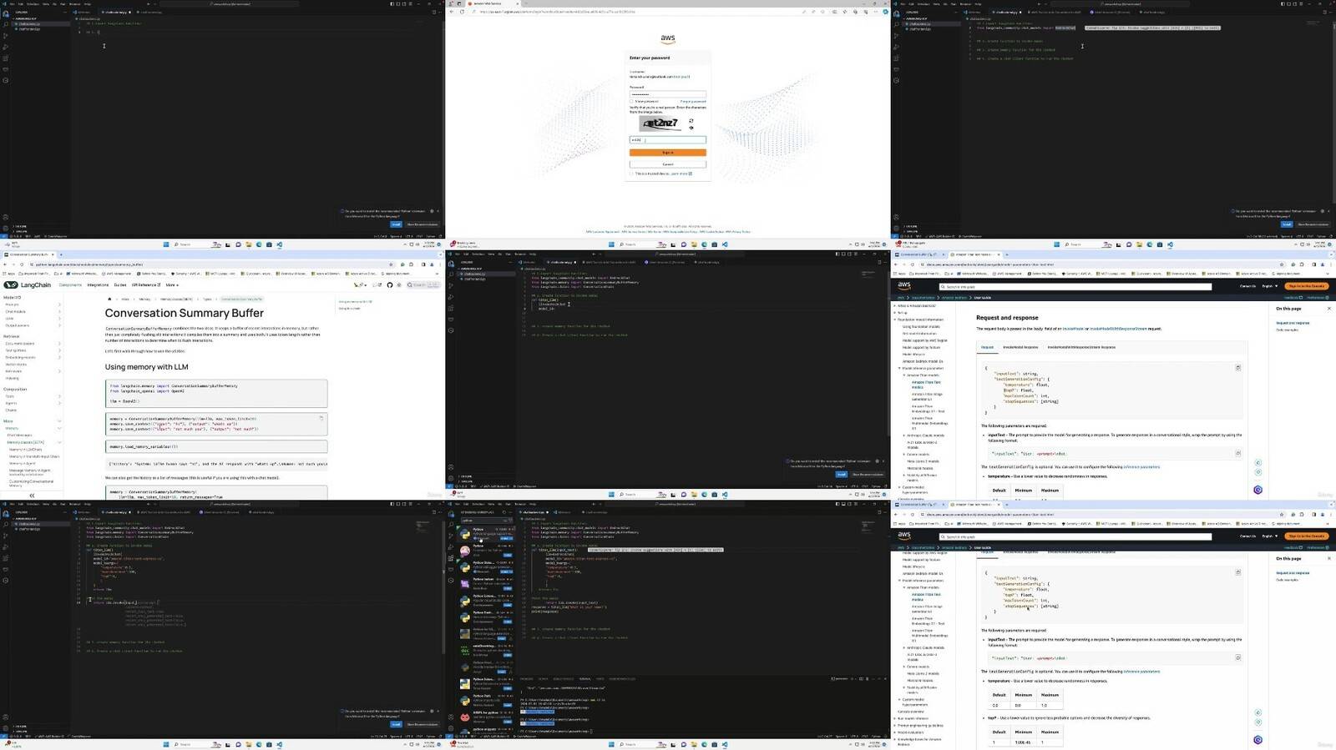Open the More dropdown in LangChain navbar
1336x750 pixels.
tap(171, 284)
